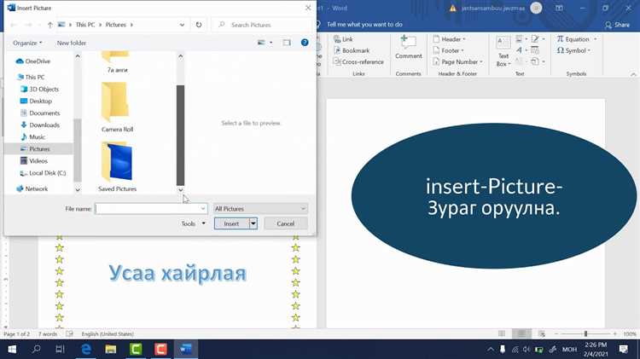Refresh the Pictures folder location
Screen dimensions: 640x359
click(199, 25)
